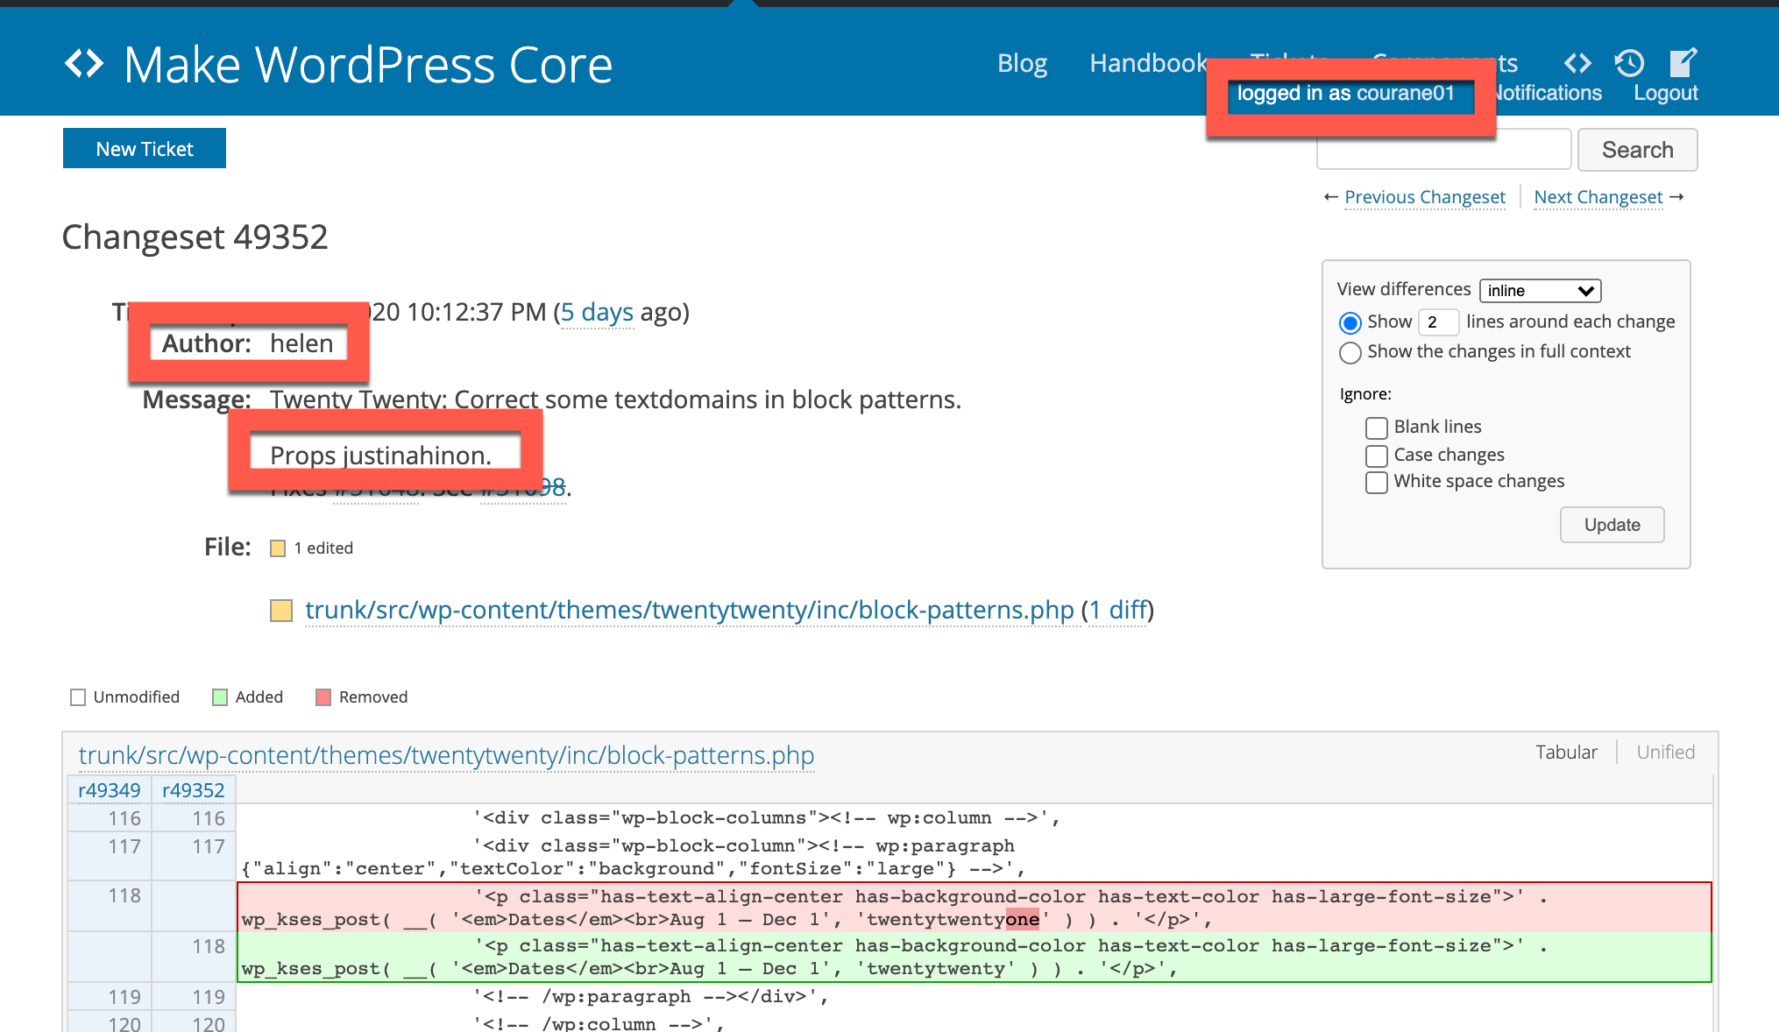Click the Make WordPress Core logo icon
Screen dimensions: 1779x1032
pyautogui.click(x=84, y=64)
